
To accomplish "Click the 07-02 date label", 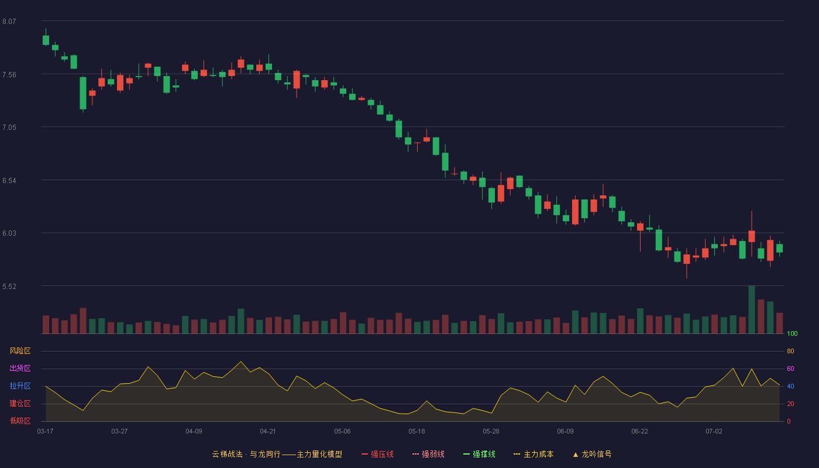I will [x=714, y=431].
